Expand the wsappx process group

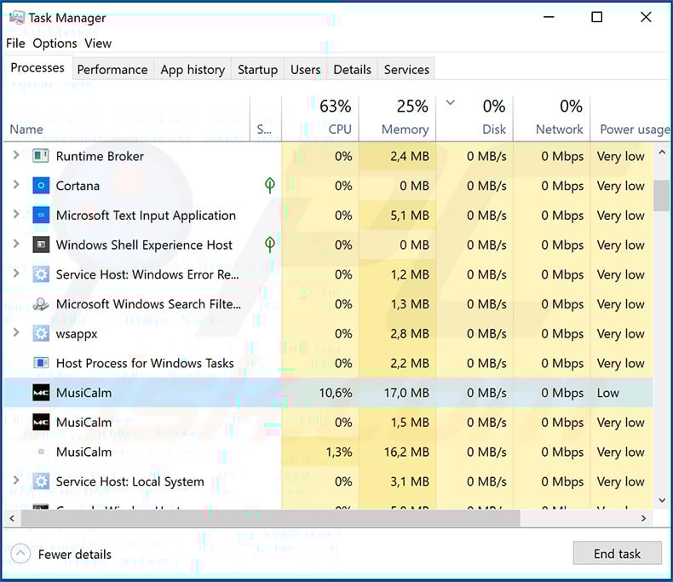[x=16, y=332]
